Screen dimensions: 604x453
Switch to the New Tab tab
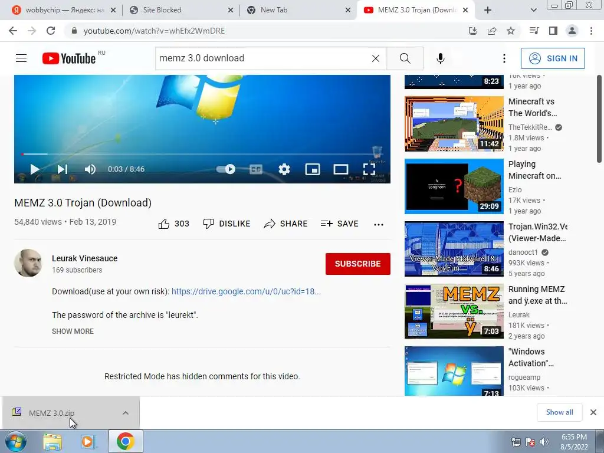tap(298, 10)
